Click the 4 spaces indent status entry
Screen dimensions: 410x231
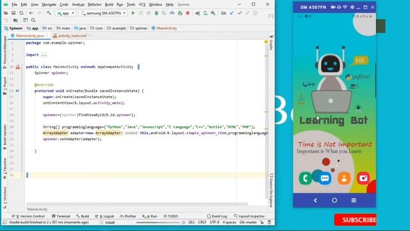click(x=229, y=223)
